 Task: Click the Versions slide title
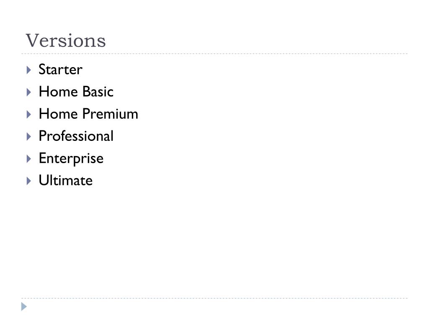point(66,41)
